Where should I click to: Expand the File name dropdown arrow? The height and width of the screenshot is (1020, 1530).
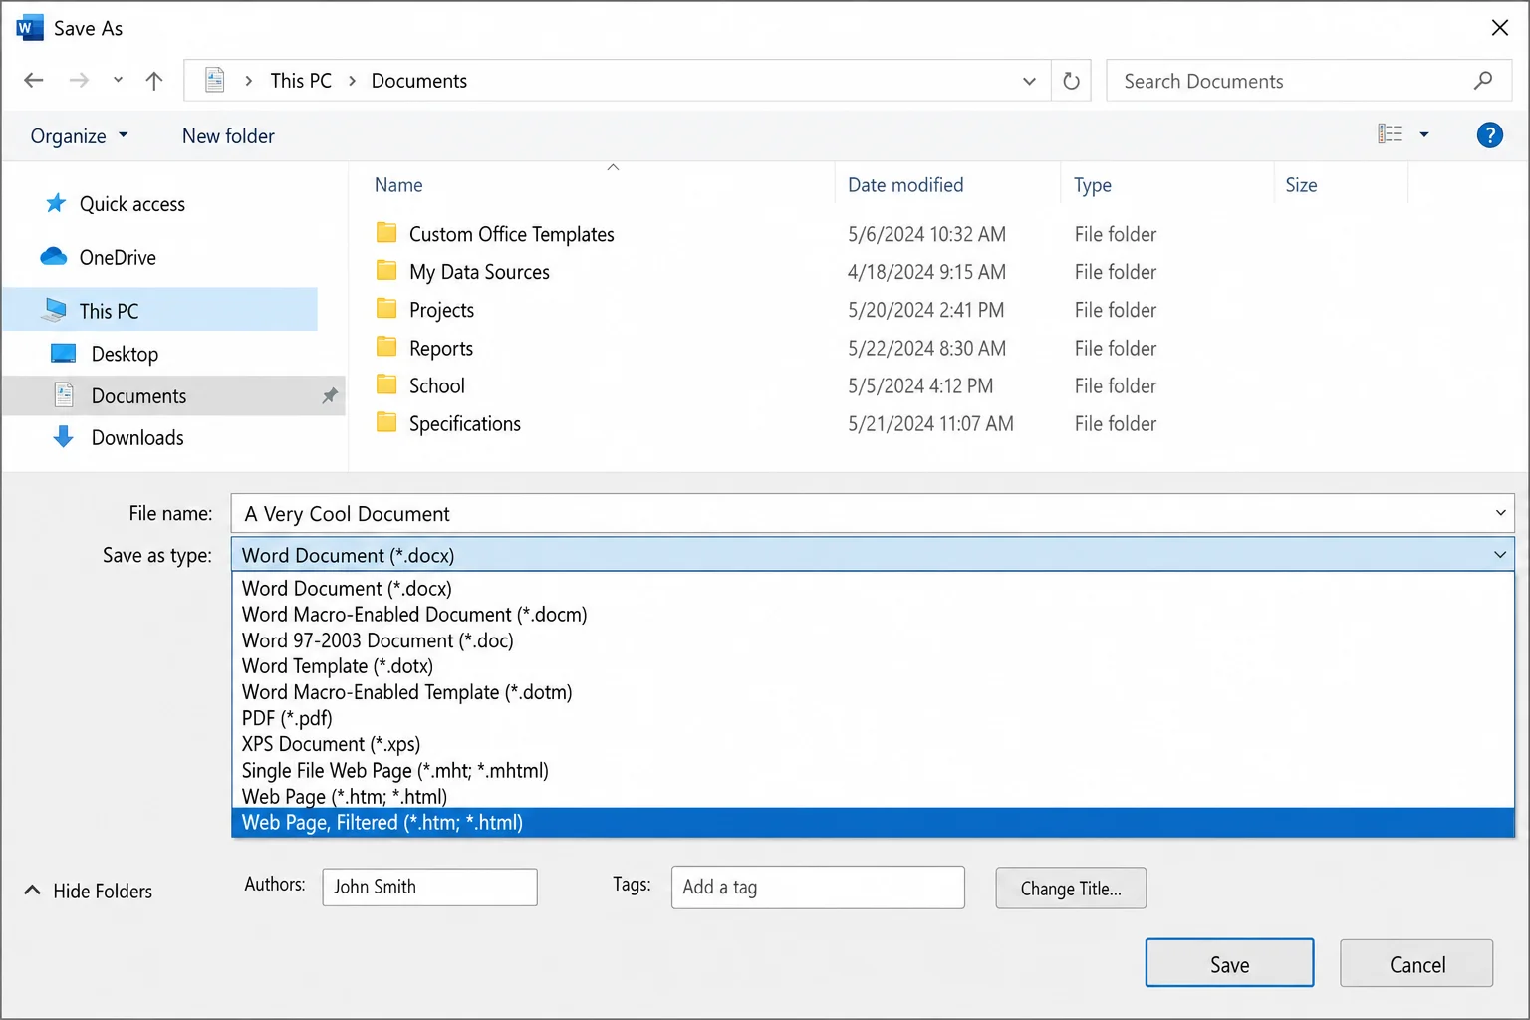tap(1500, 513)
